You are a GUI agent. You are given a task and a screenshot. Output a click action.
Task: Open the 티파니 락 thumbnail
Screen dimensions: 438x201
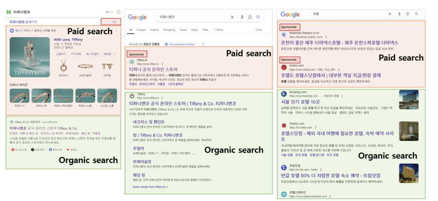coord(41,96)
